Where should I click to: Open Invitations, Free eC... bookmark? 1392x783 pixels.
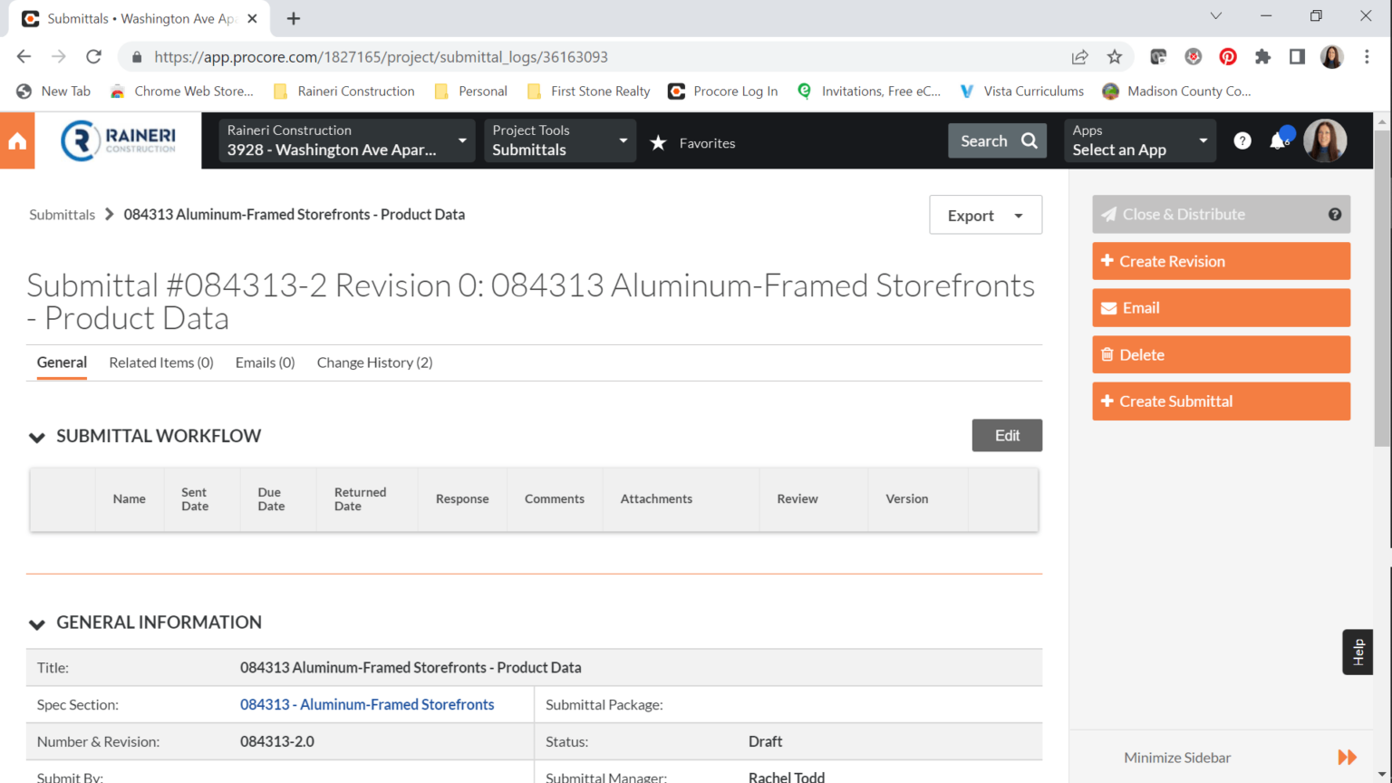[x=868, y=92]
